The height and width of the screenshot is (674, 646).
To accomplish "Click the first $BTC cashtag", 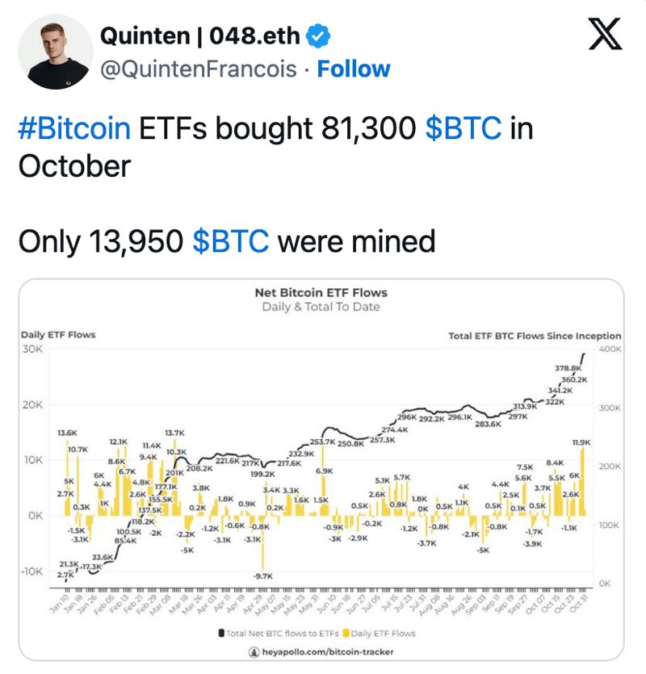I will [x=464, y=128].
